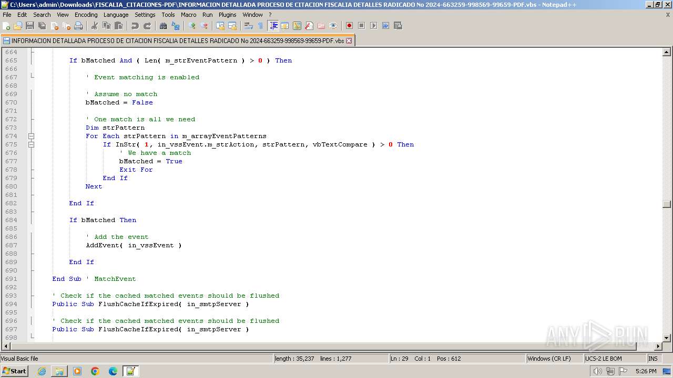Click the Open file toolbar icon
The height and width of the screenshot is (378, 673).
[18, 26]
